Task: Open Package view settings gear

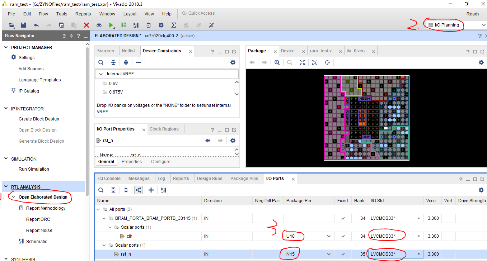Action: pos(481,62)
